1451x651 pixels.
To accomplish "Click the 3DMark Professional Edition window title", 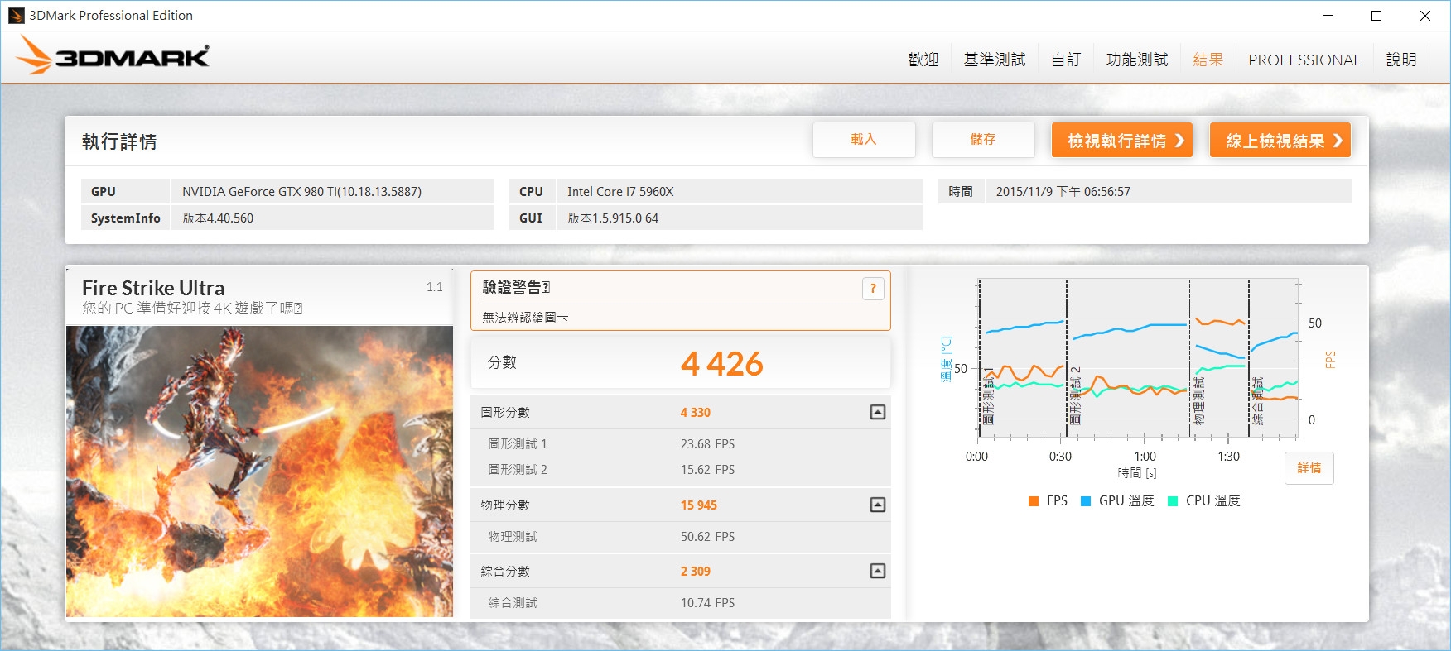I will pyautogui.click(x=111, y=15).
